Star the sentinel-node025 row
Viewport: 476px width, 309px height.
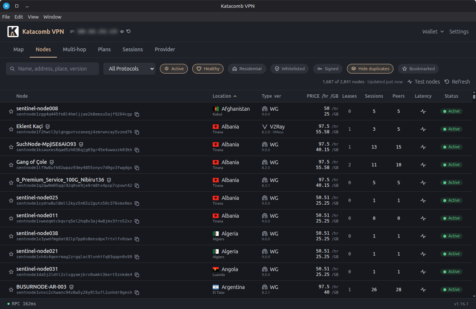pos(11,201)
